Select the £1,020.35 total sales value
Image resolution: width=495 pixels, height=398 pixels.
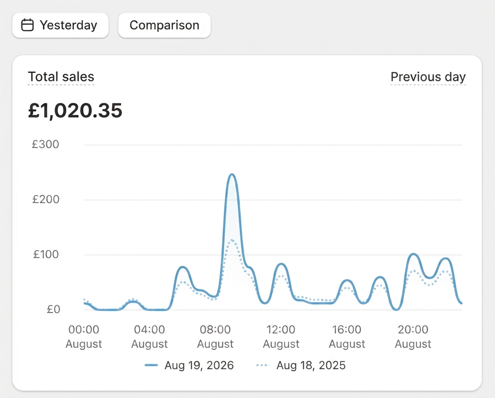[75, 110]
